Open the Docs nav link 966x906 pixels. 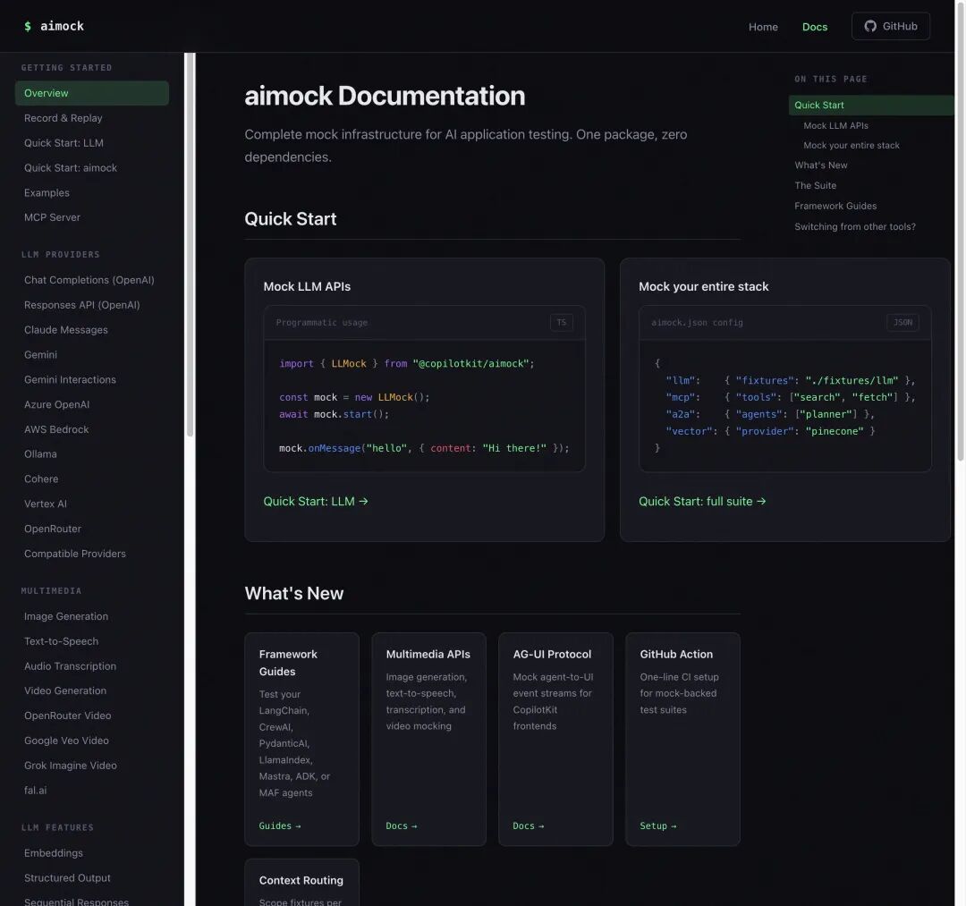click(815, 27)
